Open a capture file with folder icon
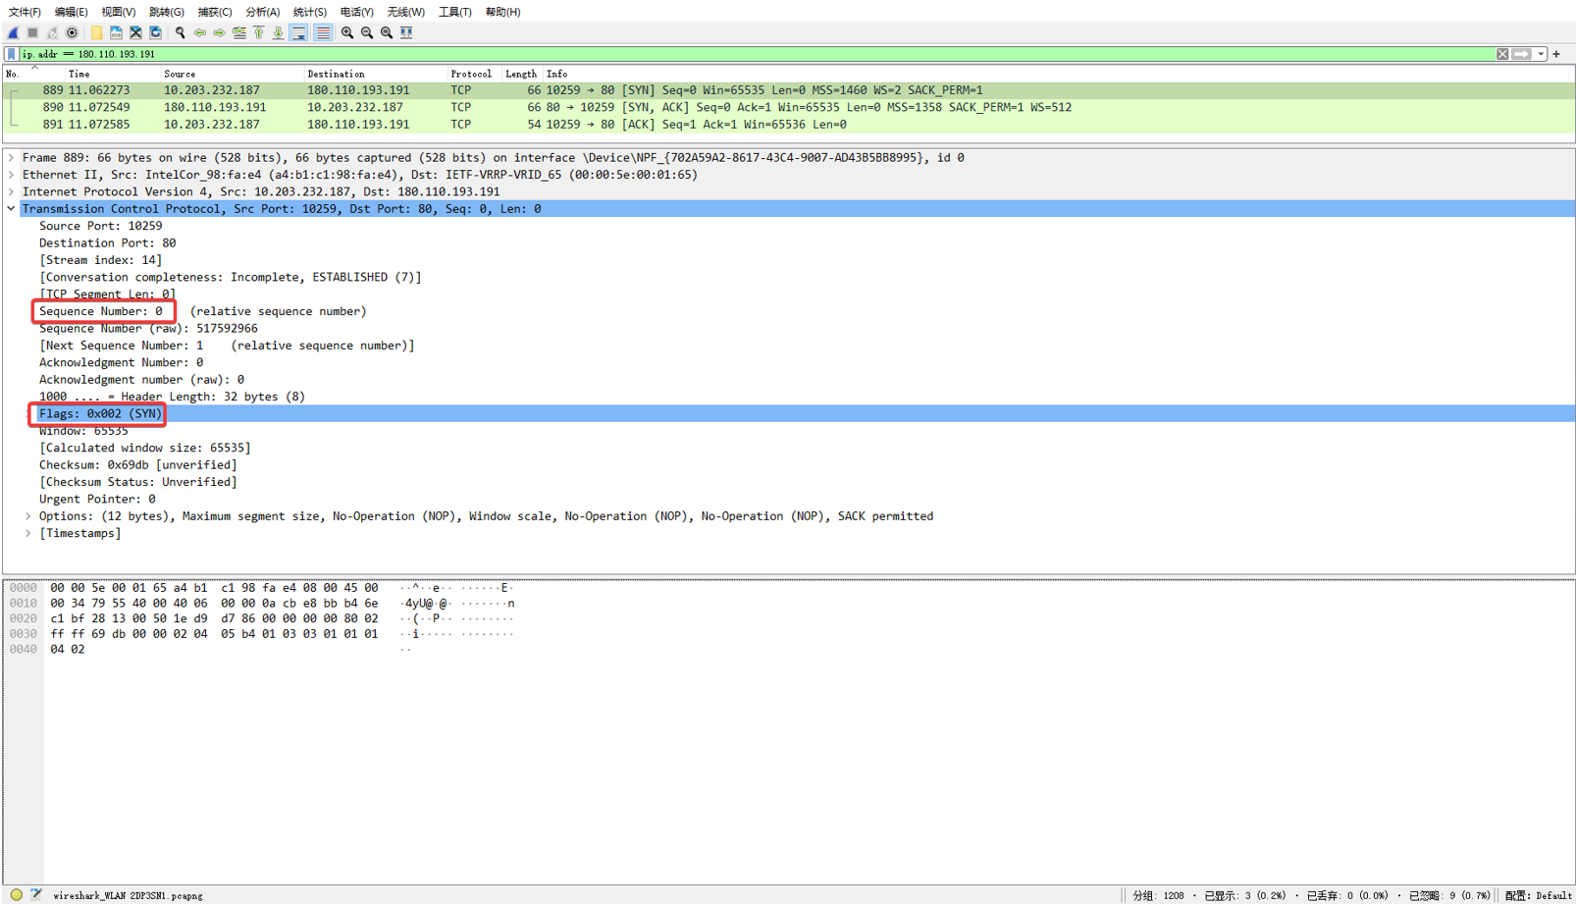The width and height of the screenshot is (1576, 908). coord(96,32)
